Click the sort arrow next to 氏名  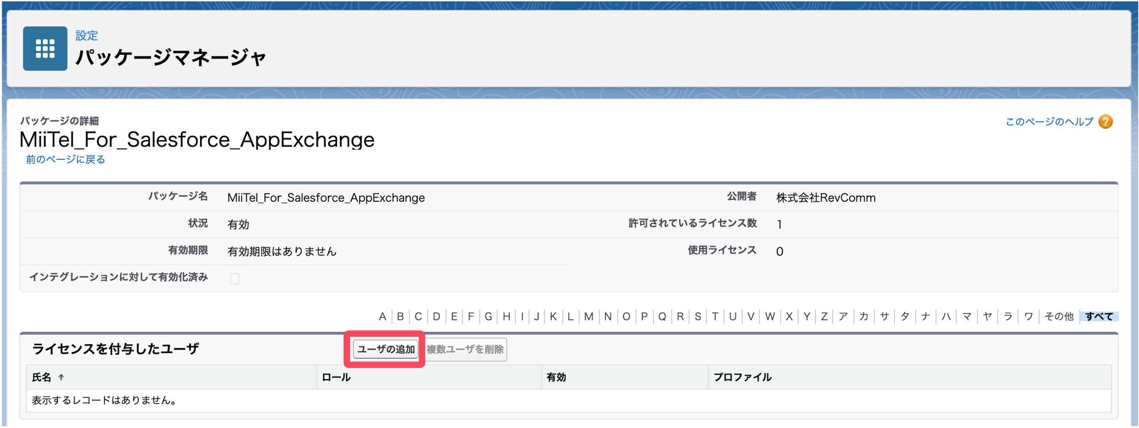[x=61, y=377]
